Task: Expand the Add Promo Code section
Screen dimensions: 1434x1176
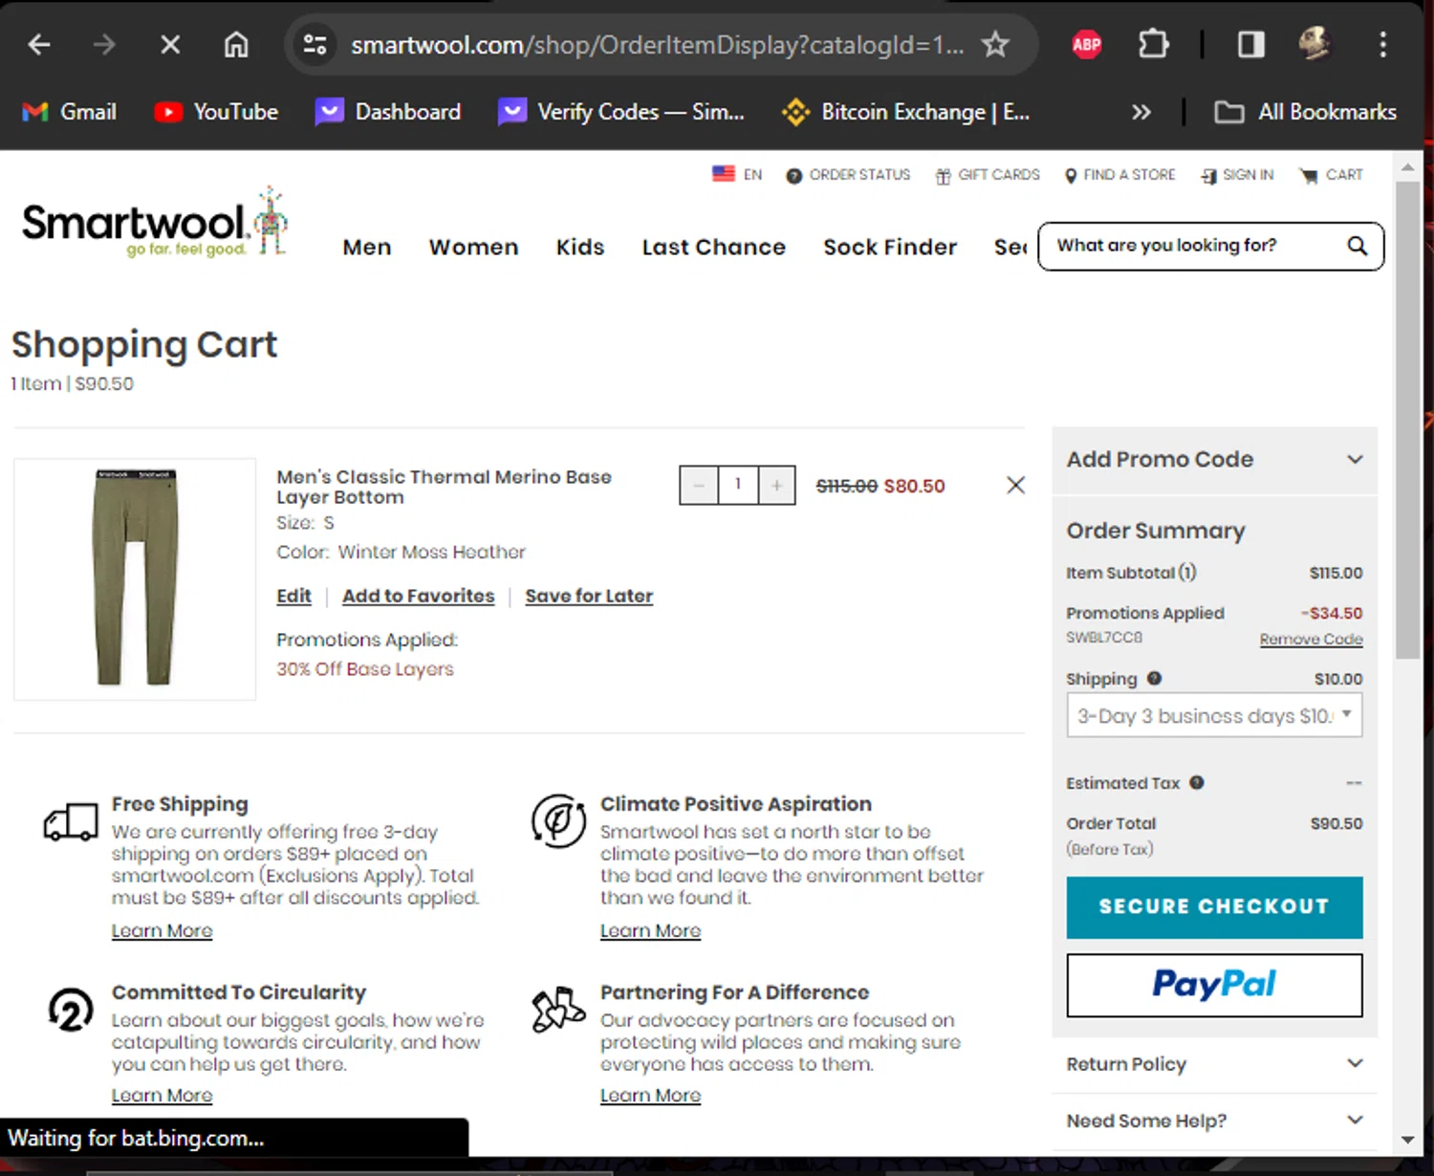Action: [1214, 460]
